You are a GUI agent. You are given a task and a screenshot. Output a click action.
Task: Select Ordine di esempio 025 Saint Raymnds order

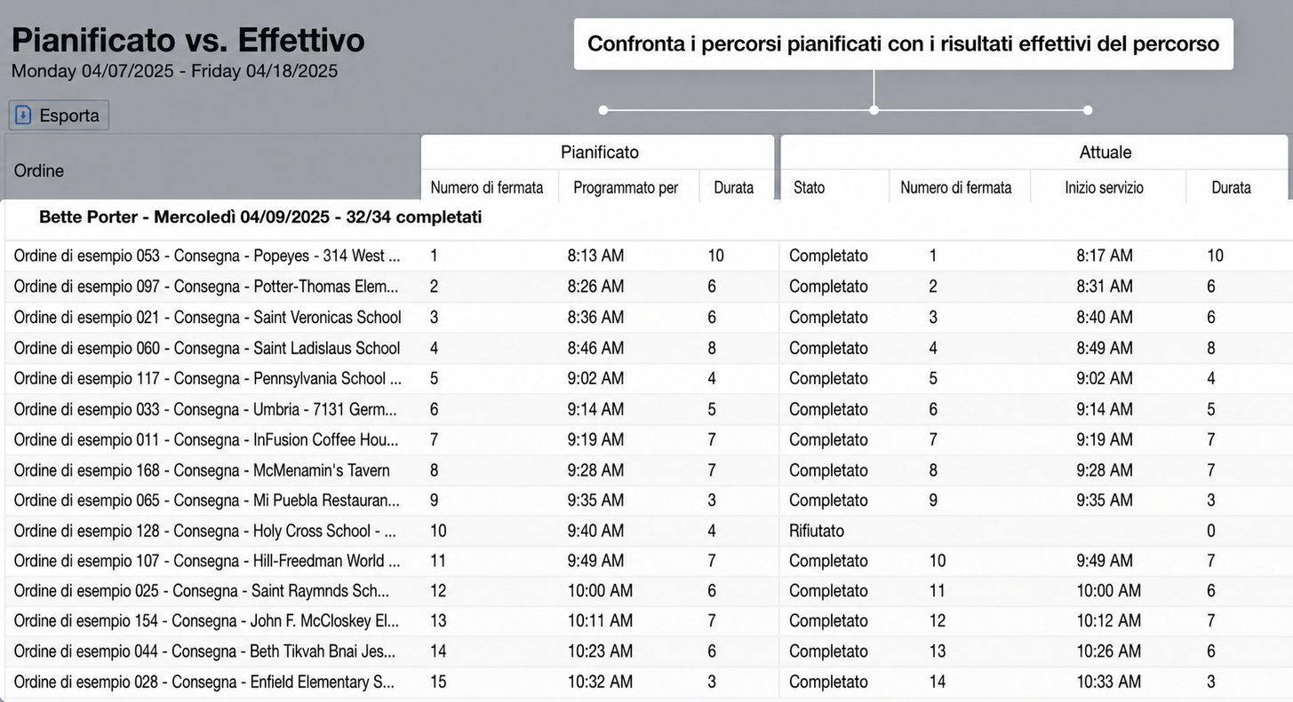tap(202, 591)
